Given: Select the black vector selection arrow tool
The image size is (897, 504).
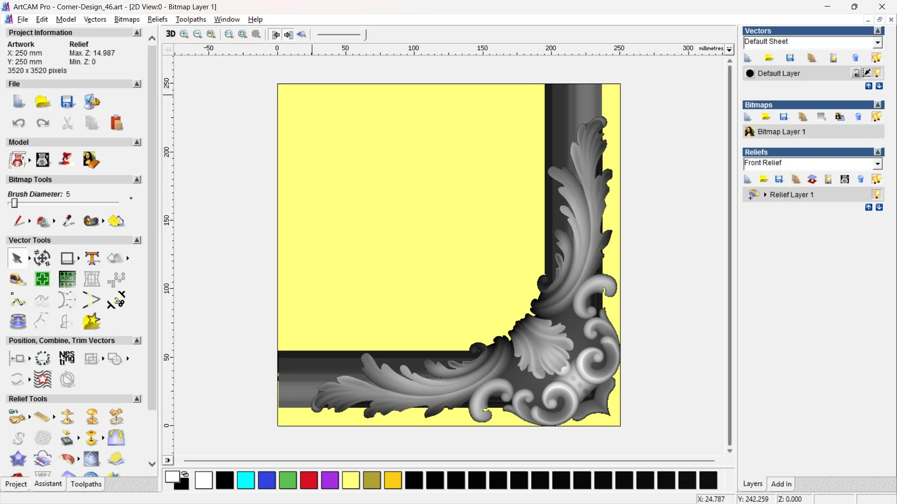Looking at the screenshot, I should pyautogui.click(x=17, y=258).
